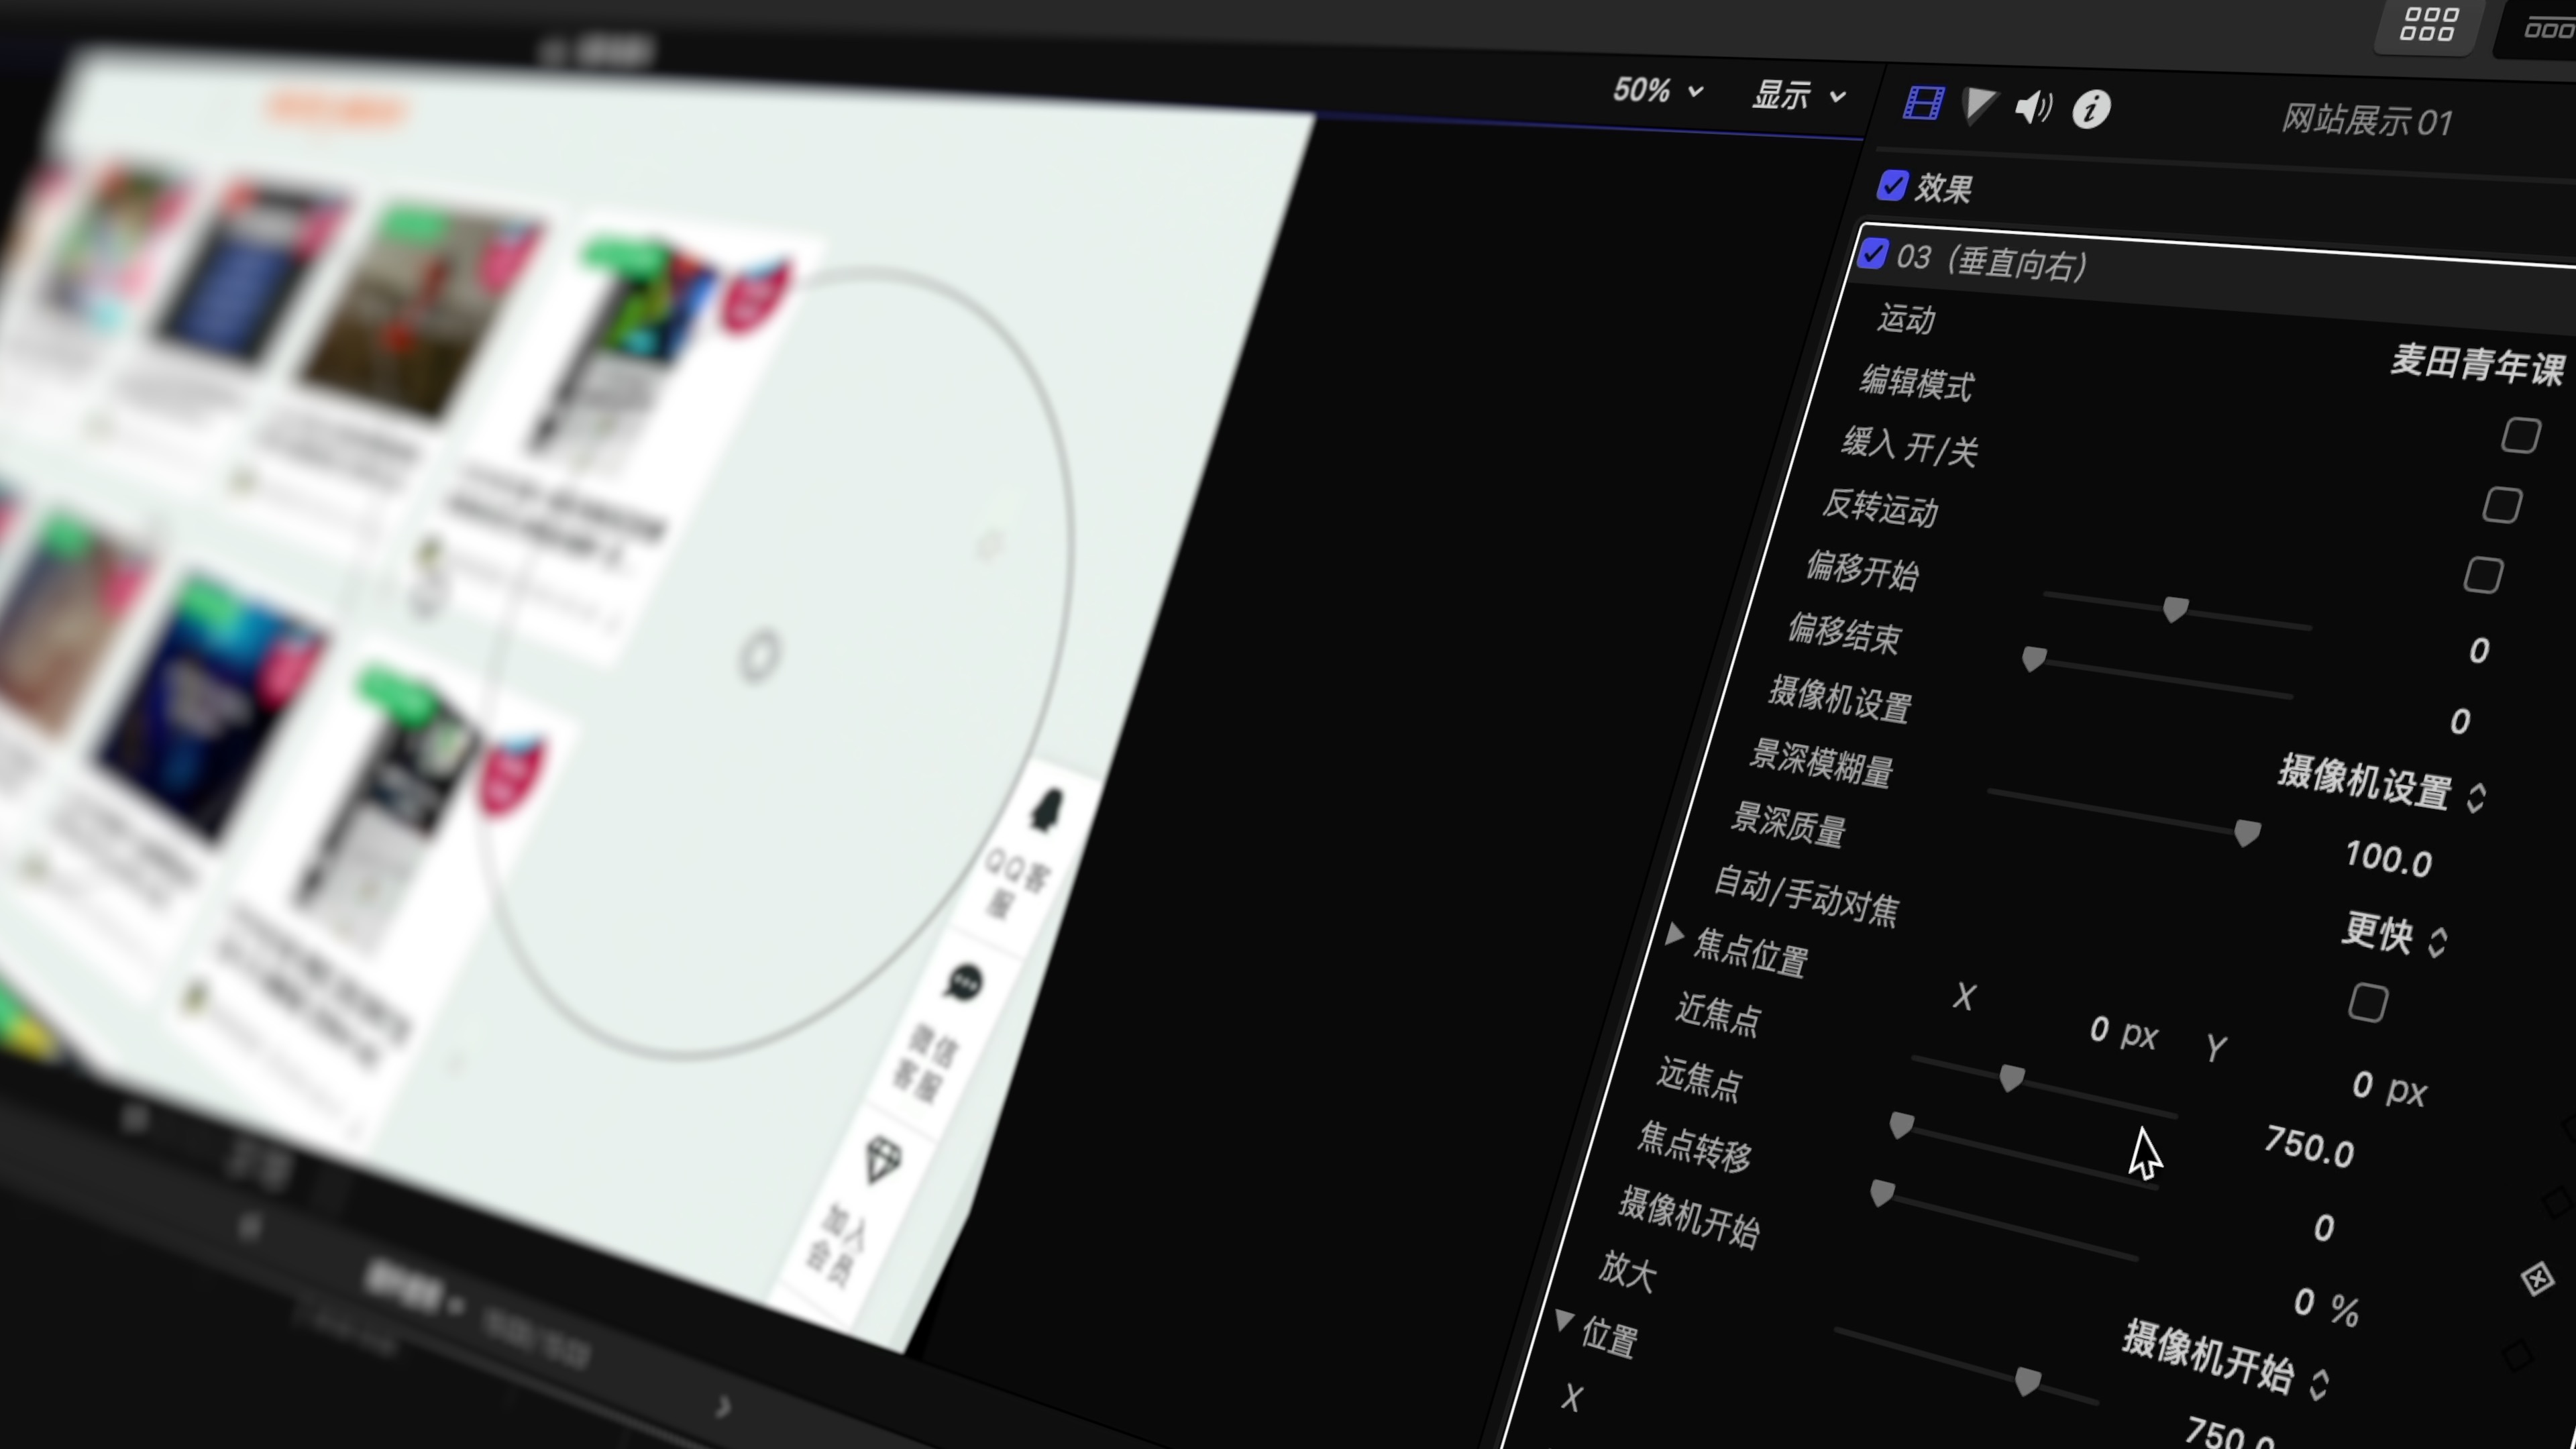
Task: Select the notification bell icon
Action: point(1042,808)
